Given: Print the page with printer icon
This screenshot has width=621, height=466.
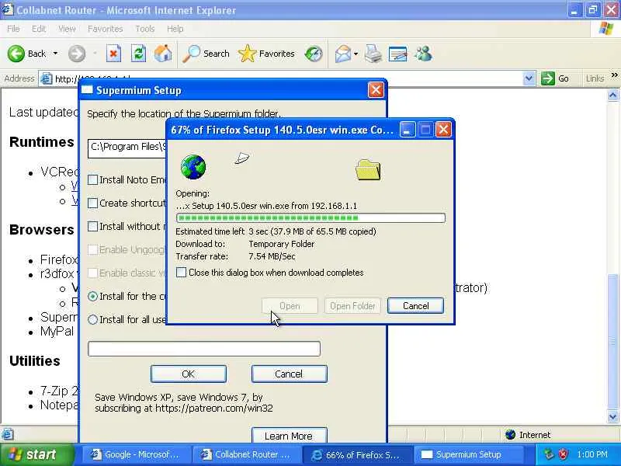Looking at the screenshot, I should click(x=373, y=54).
